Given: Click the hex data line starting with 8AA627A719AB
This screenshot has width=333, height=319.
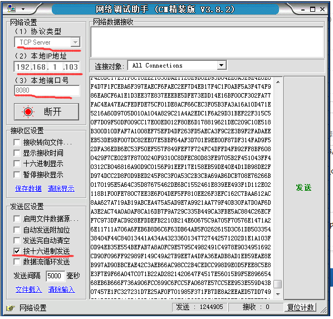Looking at the screenshot, I should coord(181,202).
